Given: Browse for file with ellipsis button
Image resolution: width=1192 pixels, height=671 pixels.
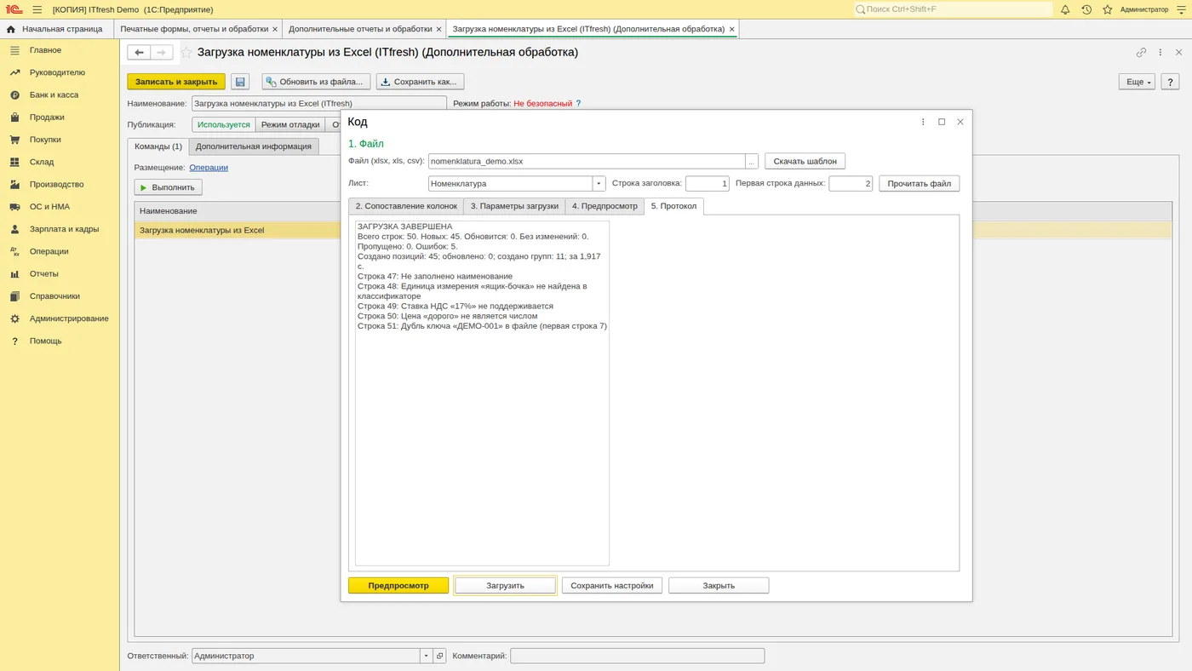Looking at the screenshot, I should click(x=752, y=161).
